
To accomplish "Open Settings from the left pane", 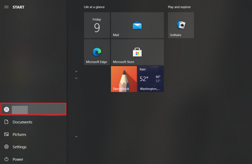I will point(33,147).
